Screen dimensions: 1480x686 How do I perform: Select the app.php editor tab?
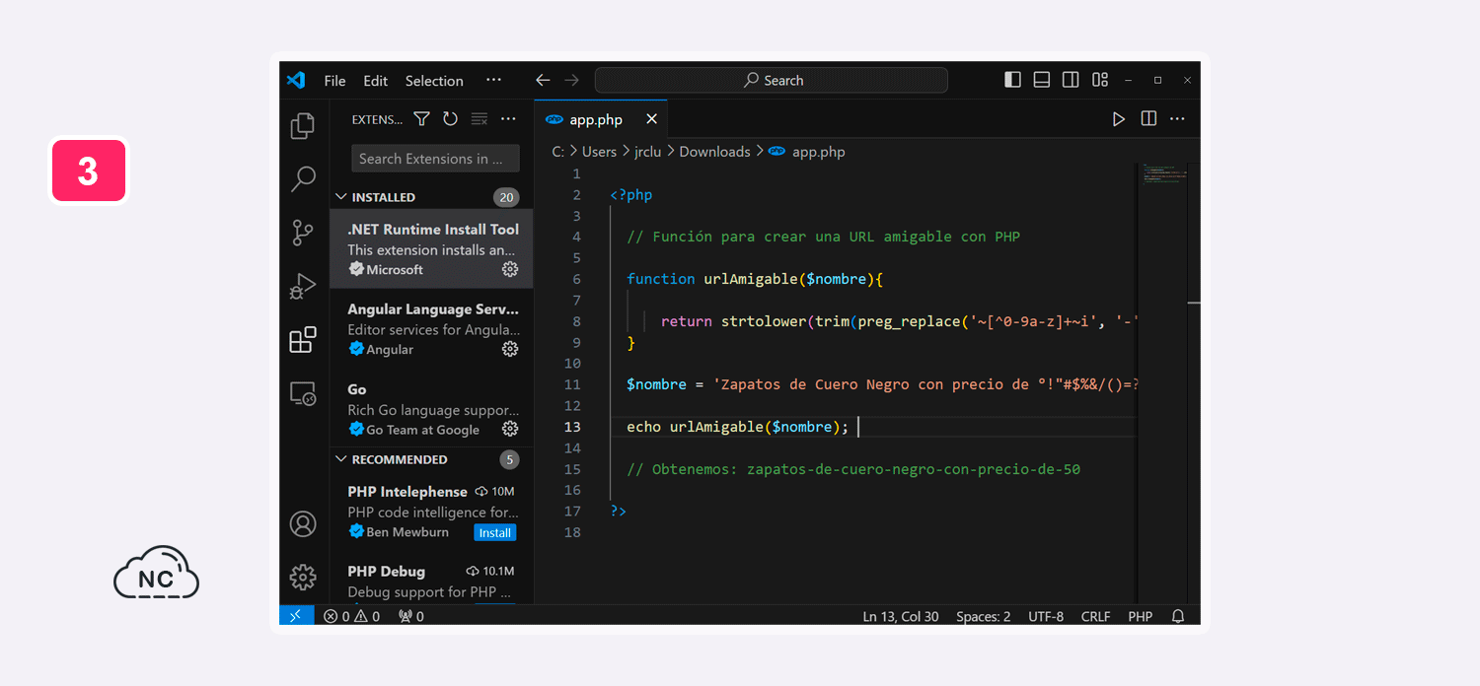[x=595, y=119]
